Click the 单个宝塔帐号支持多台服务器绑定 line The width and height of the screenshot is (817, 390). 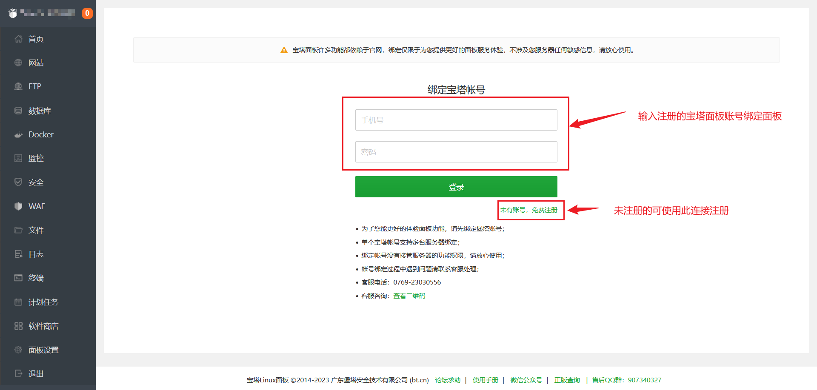tap(411, 242)
